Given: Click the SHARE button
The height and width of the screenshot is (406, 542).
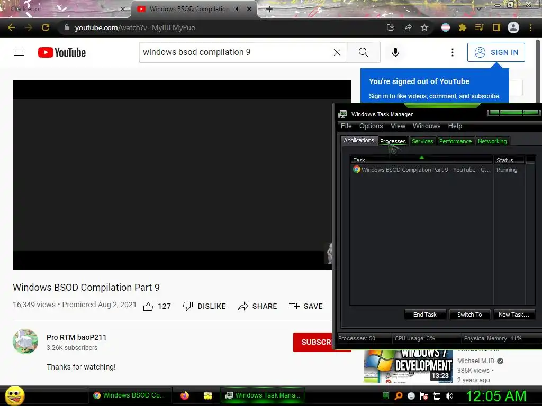Looking at the screenshot, I should pyautogui.click(x=258, y=306).
